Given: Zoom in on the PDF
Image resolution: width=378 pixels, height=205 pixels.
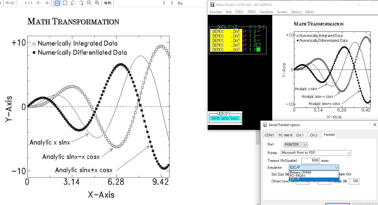Looking at the screenshot, I should (x=97, y=3).
